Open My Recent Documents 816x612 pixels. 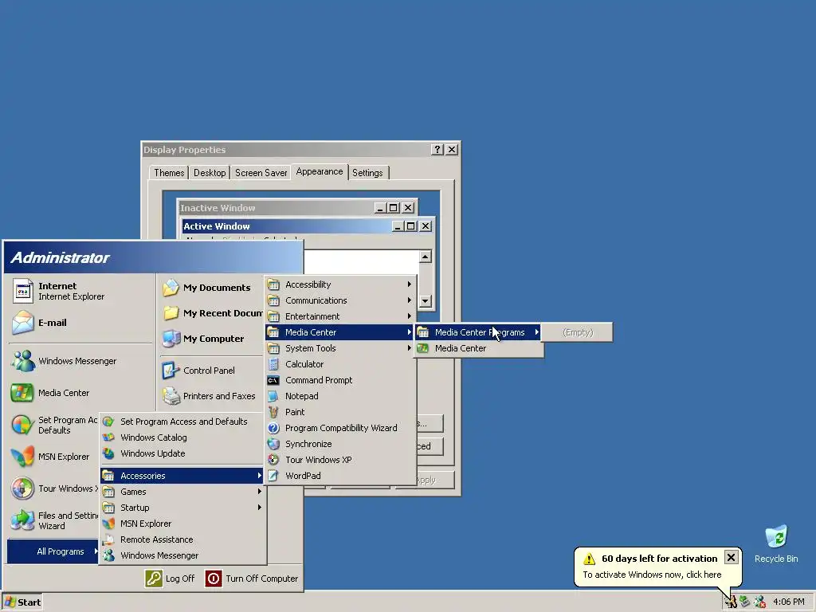click(212, 313)
